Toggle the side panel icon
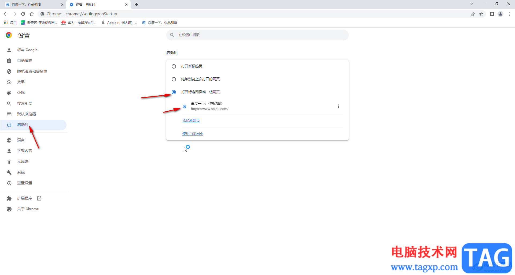The image size is (515, 275). click(x=492, y=14)
